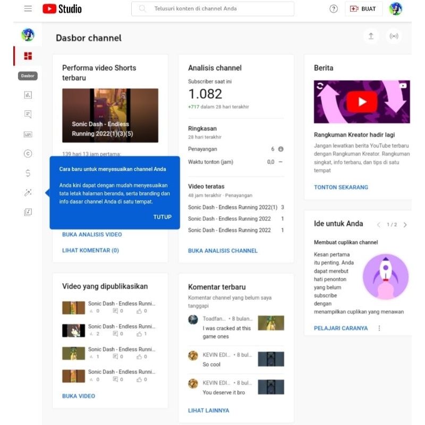The height and width of the screenshot is (425, 425).
Task: Open the Monetization dollar icon in the sidebar
Action: click(x=28, y=173)
